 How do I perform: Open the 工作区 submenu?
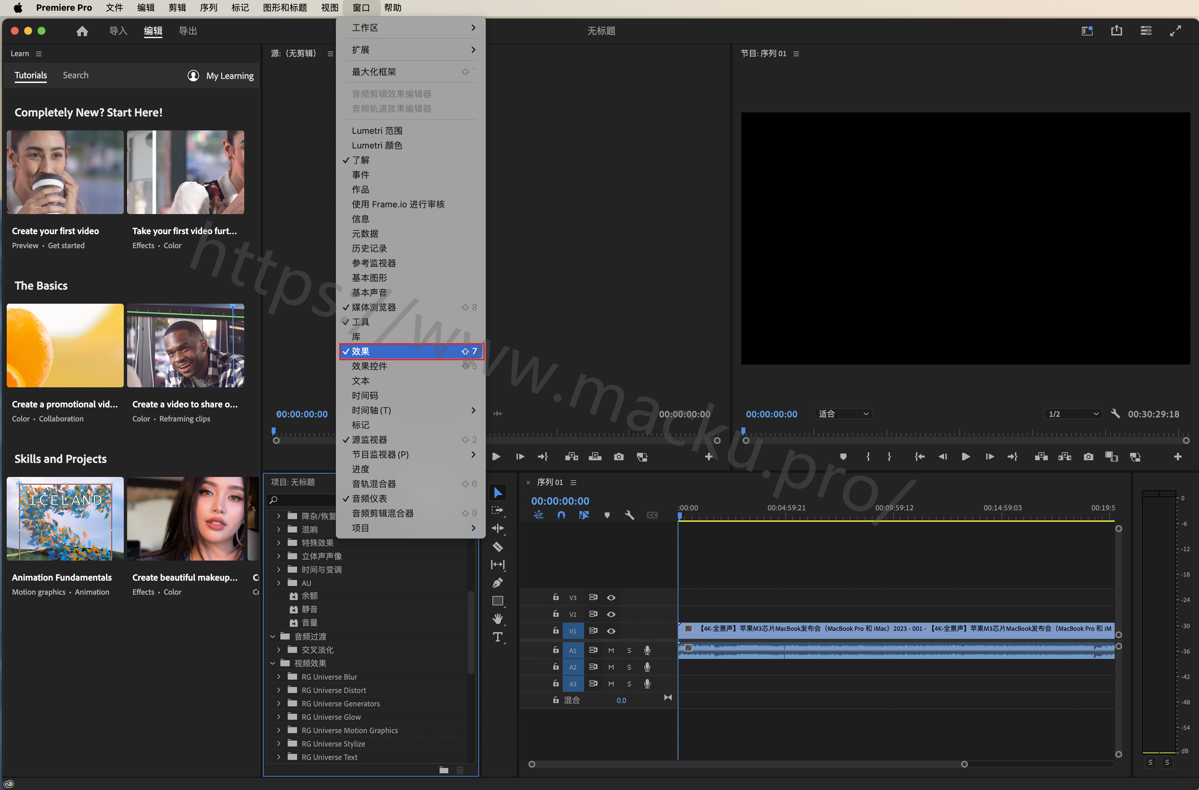411,28
